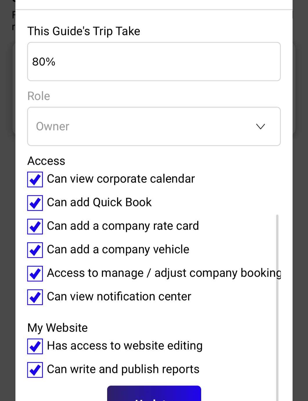Image resolution: width=308 pixels, height=401 pixels.
Task: Click the "Can add a company rate card" text
Action: 123,226
